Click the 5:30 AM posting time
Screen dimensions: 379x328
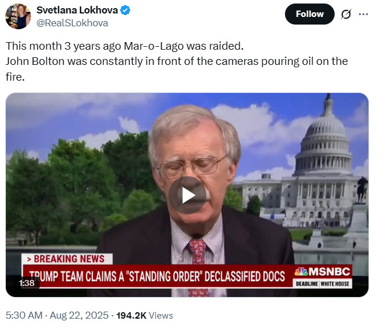(24, 315)
